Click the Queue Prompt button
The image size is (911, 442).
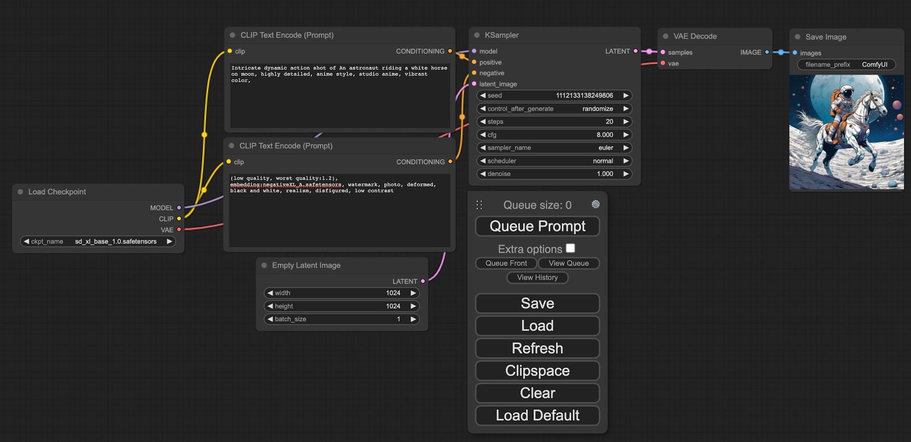point(537,226)
